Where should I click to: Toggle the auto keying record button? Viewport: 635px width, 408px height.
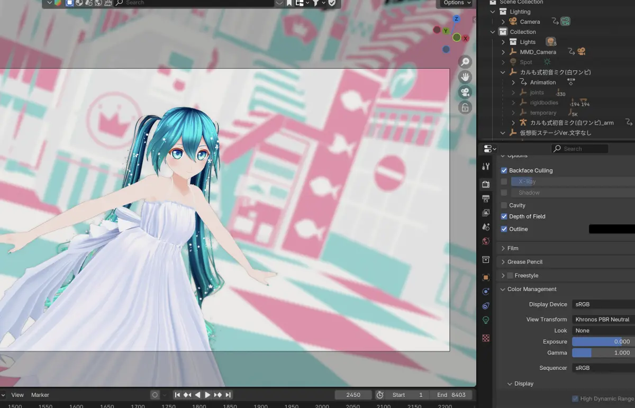point(155,395)
